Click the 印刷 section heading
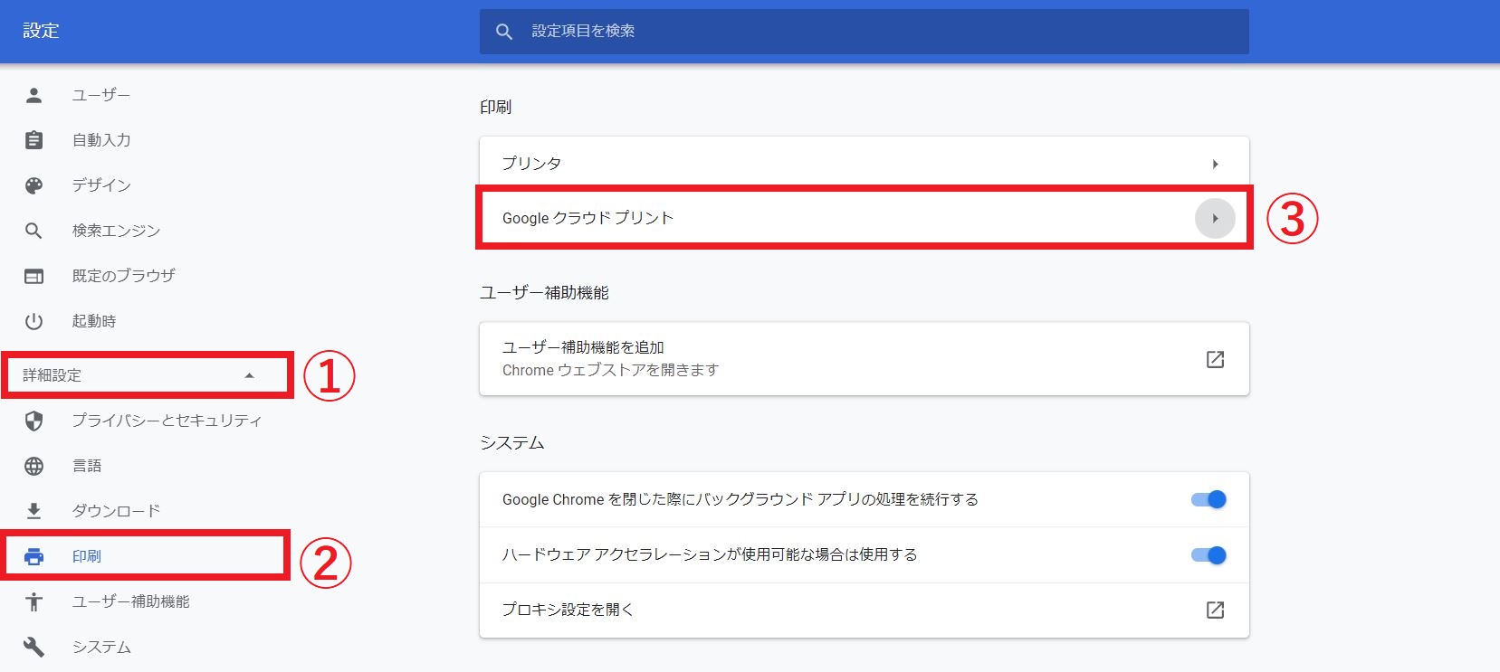 pyautogui.click(x=496, y=107)
